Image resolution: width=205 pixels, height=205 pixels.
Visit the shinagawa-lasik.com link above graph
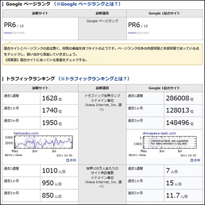tap(159, 134)
